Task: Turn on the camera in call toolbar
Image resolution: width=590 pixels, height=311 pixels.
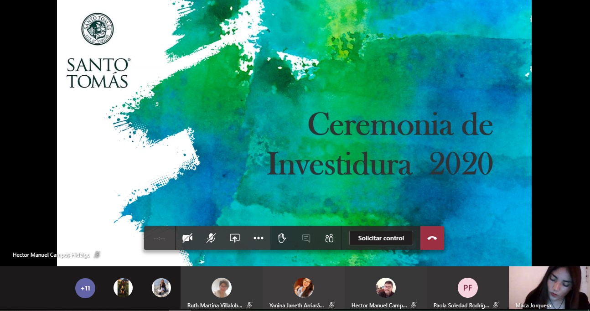Action: coord(187,238)
